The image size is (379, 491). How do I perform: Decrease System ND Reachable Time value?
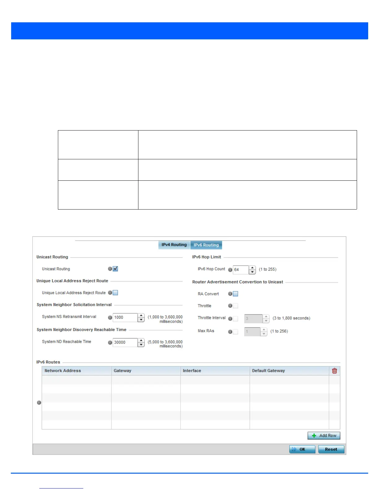click(141, 345)
